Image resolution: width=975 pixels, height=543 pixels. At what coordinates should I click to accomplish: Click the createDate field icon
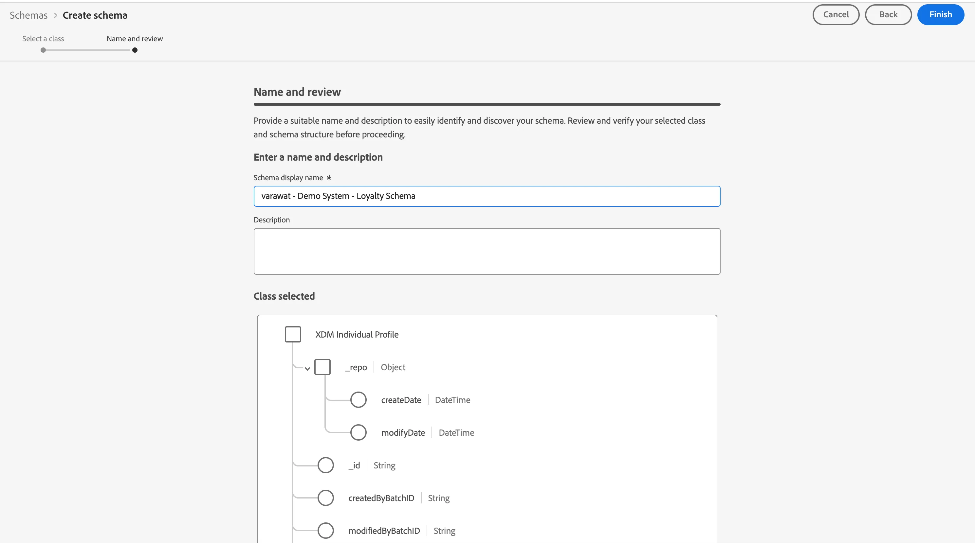358,400
